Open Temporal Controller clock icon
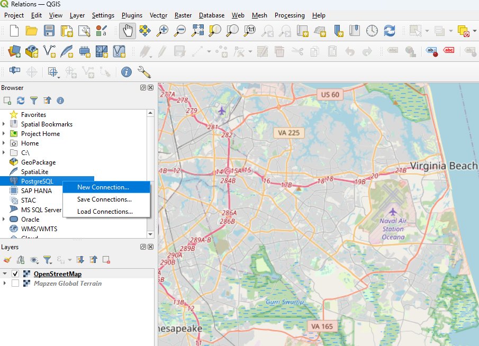479x346 pixels. 372,31
